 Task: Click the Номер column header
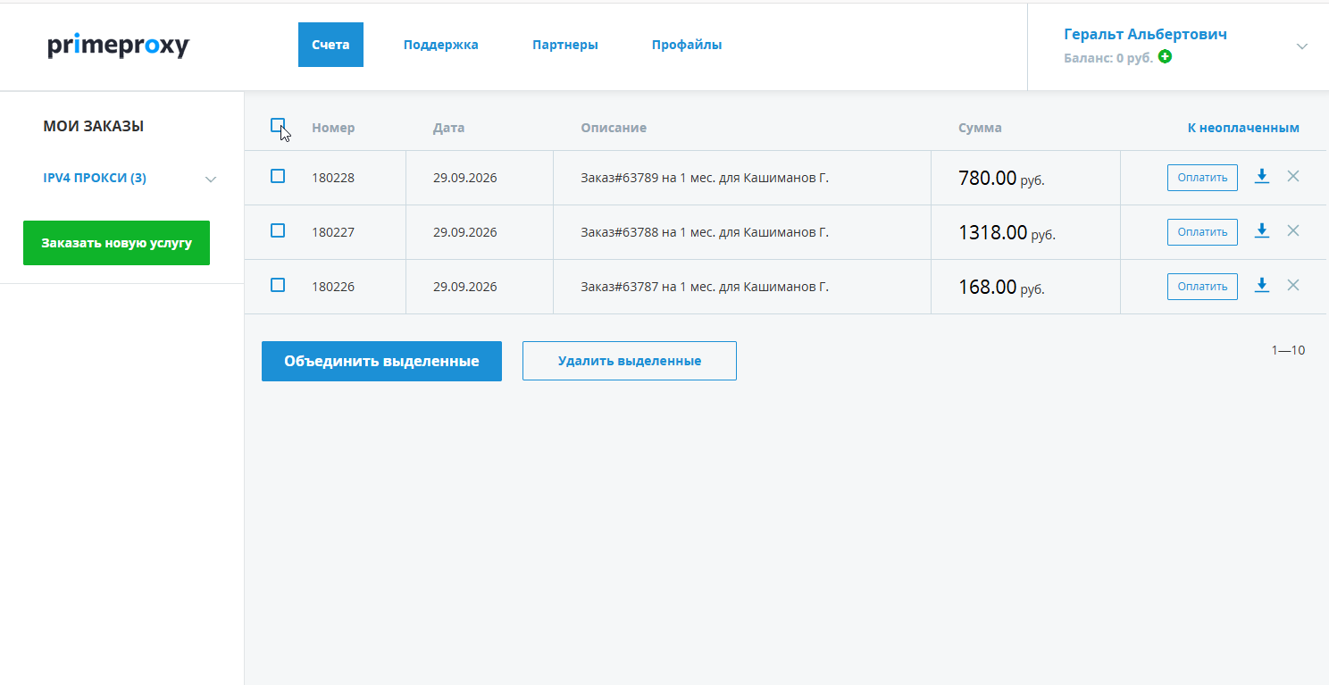333,128
